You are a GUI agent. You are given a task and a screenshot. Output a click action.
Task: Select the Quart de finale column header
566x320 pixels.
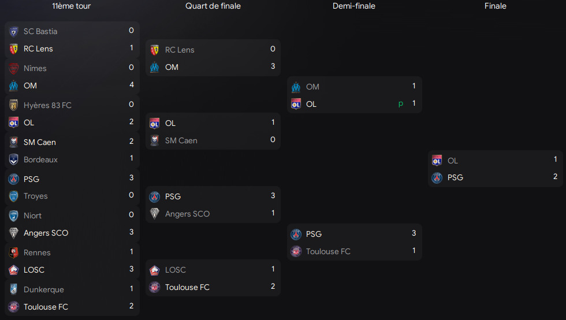(213, 6)
